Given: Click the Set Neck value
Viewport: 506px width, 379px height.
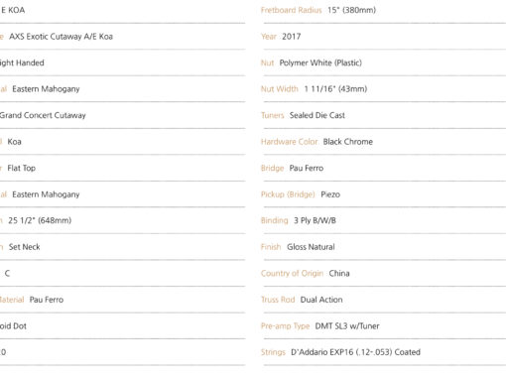Looking at the screenshot, I should pyautogui.click(x=25, y=247).
